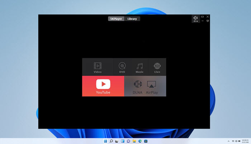Click the battery tray icon
251x144 pixels.
(x=239, y=141)
